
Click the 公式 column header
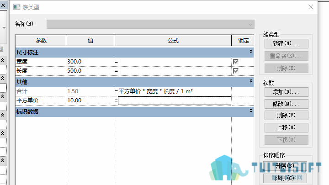[x=173, y=41]
